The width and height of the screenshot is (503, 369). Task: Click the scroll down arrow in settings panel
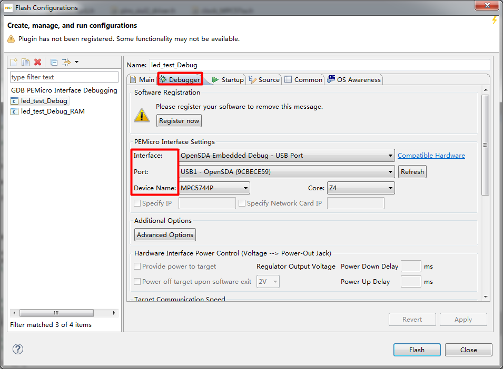point(486,296)
